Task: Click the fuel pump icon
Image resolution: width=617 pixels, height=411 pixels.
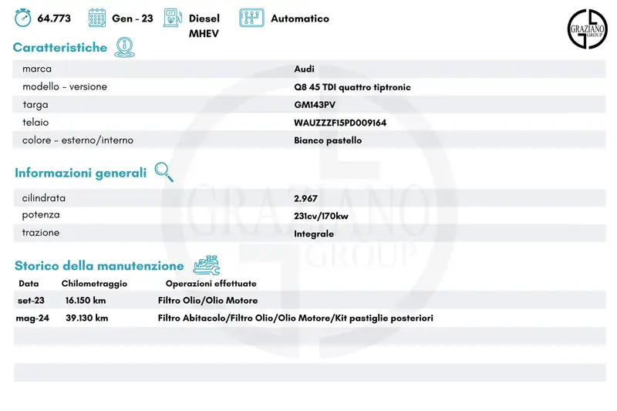Action: click(x=173, y=18)
